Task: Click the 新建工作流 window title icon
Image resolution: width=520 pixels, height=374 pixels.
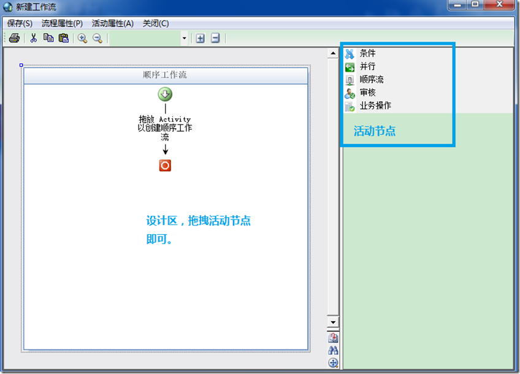Action: coord(7,7)
